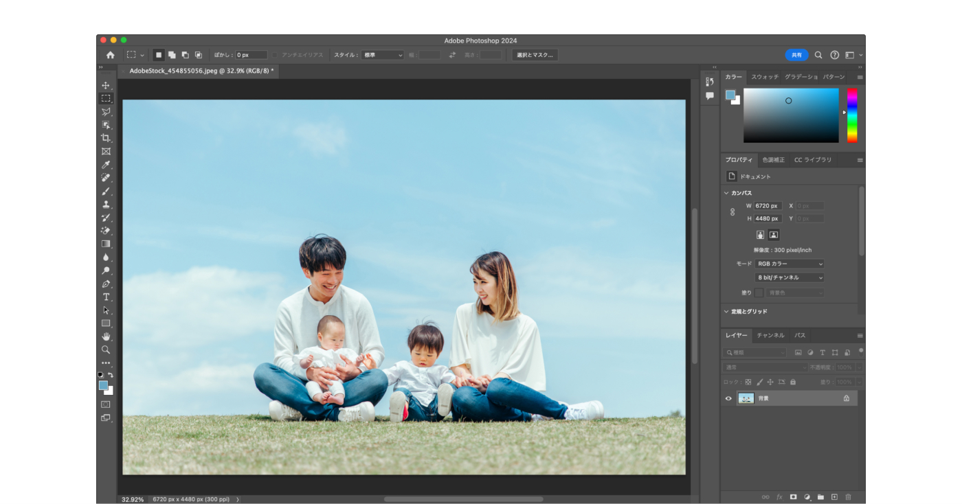
Task: Click the Home icon in options bar
Action: pos(110,55)
